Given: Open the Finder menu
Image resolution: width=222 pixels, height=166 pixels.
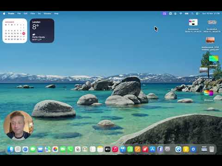Looking at the screenshot, I should tap(11, 13).
